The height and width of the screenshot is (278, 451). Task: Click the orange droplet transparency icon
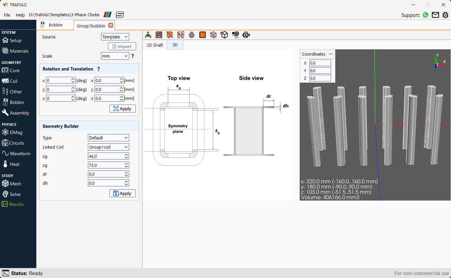pyautogui.click(x=192, y=35)
